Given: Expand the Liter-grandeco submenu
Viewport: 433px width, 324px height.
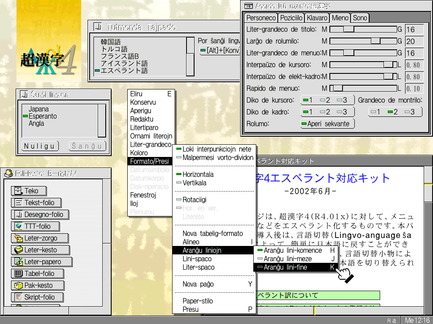Looking at the screenshot, I should (151, 144).
